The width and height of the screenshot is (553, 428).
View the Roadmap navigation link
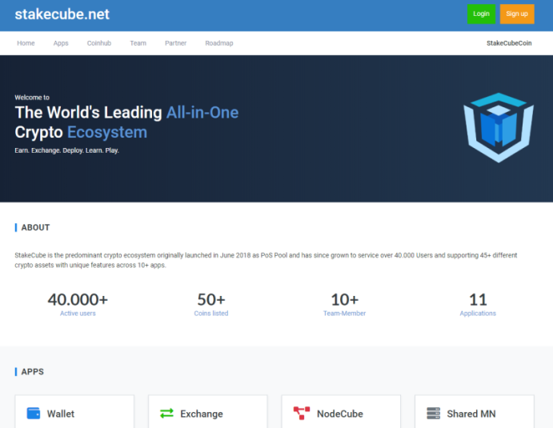(219, 43)
